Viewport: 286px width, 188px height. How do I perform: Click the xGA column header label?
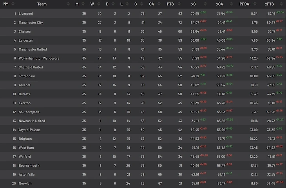coord(220,4)
